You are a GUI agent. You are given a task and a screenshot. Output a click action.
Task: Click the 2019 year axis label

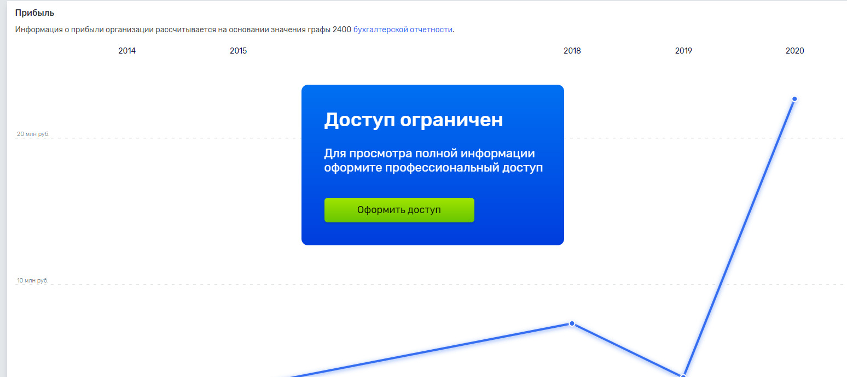(683, 51)
